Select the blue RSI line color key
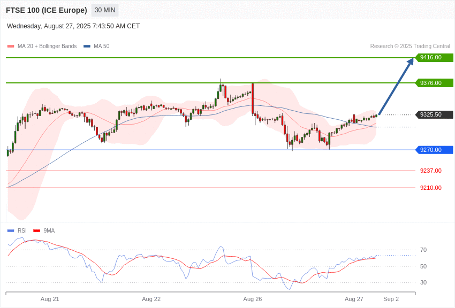The width and height of the screenshot is (455, 308). (10, 230)
